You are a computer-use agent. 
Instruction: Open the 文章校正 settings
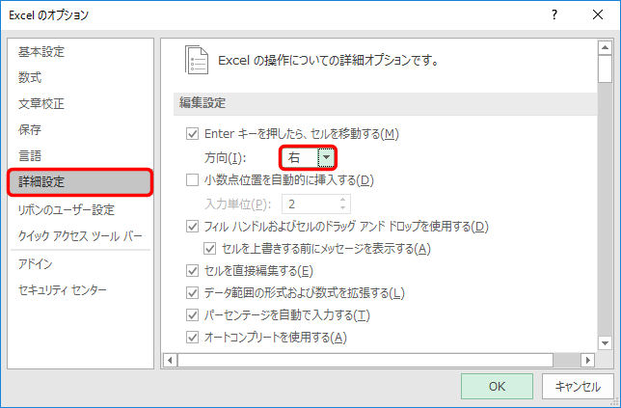pyautogui.click(x=41, y=104)
